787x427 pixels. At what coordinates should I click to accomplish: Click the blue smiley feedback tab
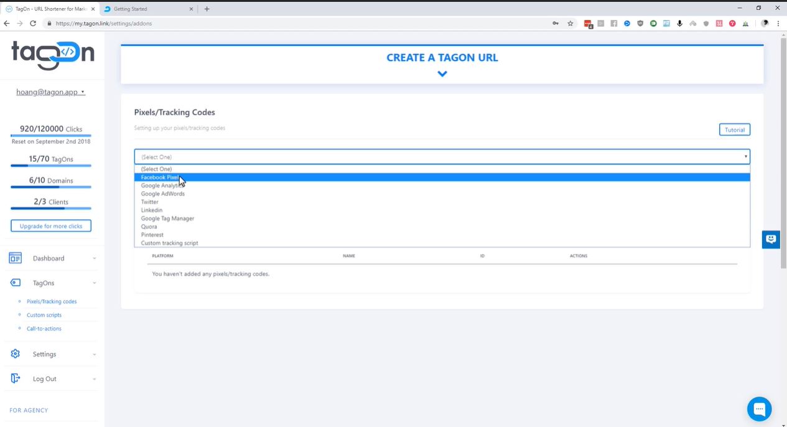(771, 239)
